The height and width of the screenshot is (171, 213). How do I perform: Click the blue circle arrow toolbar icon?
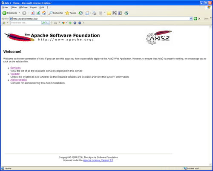click(75, 23)
